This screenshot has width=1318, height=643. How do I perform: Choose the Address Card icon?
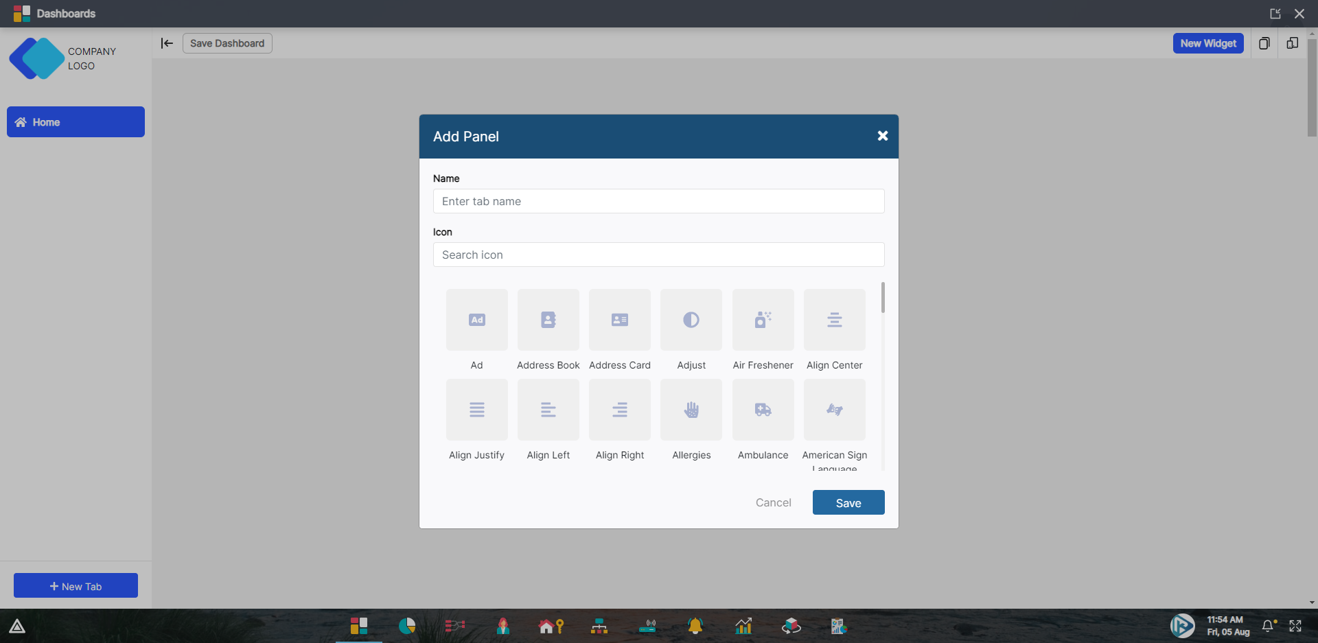click(619, 320)
